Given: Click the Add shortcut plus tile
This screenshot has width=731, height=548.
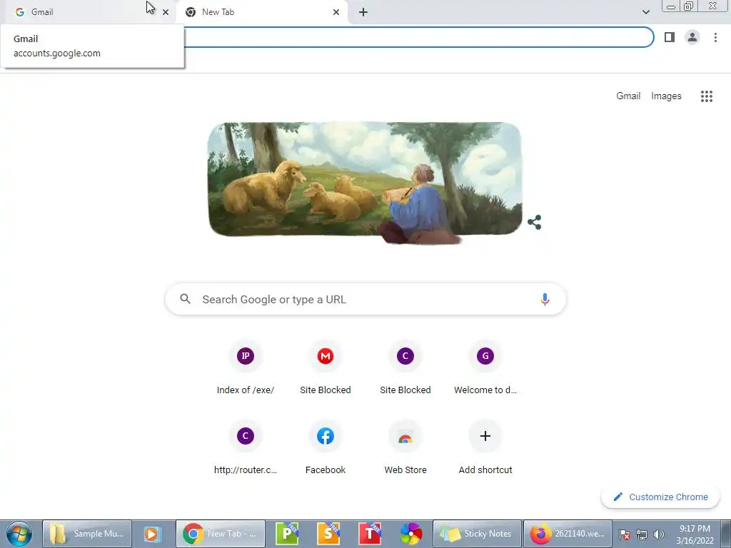Looking at the screenshot, I should [x=485, y=447].
